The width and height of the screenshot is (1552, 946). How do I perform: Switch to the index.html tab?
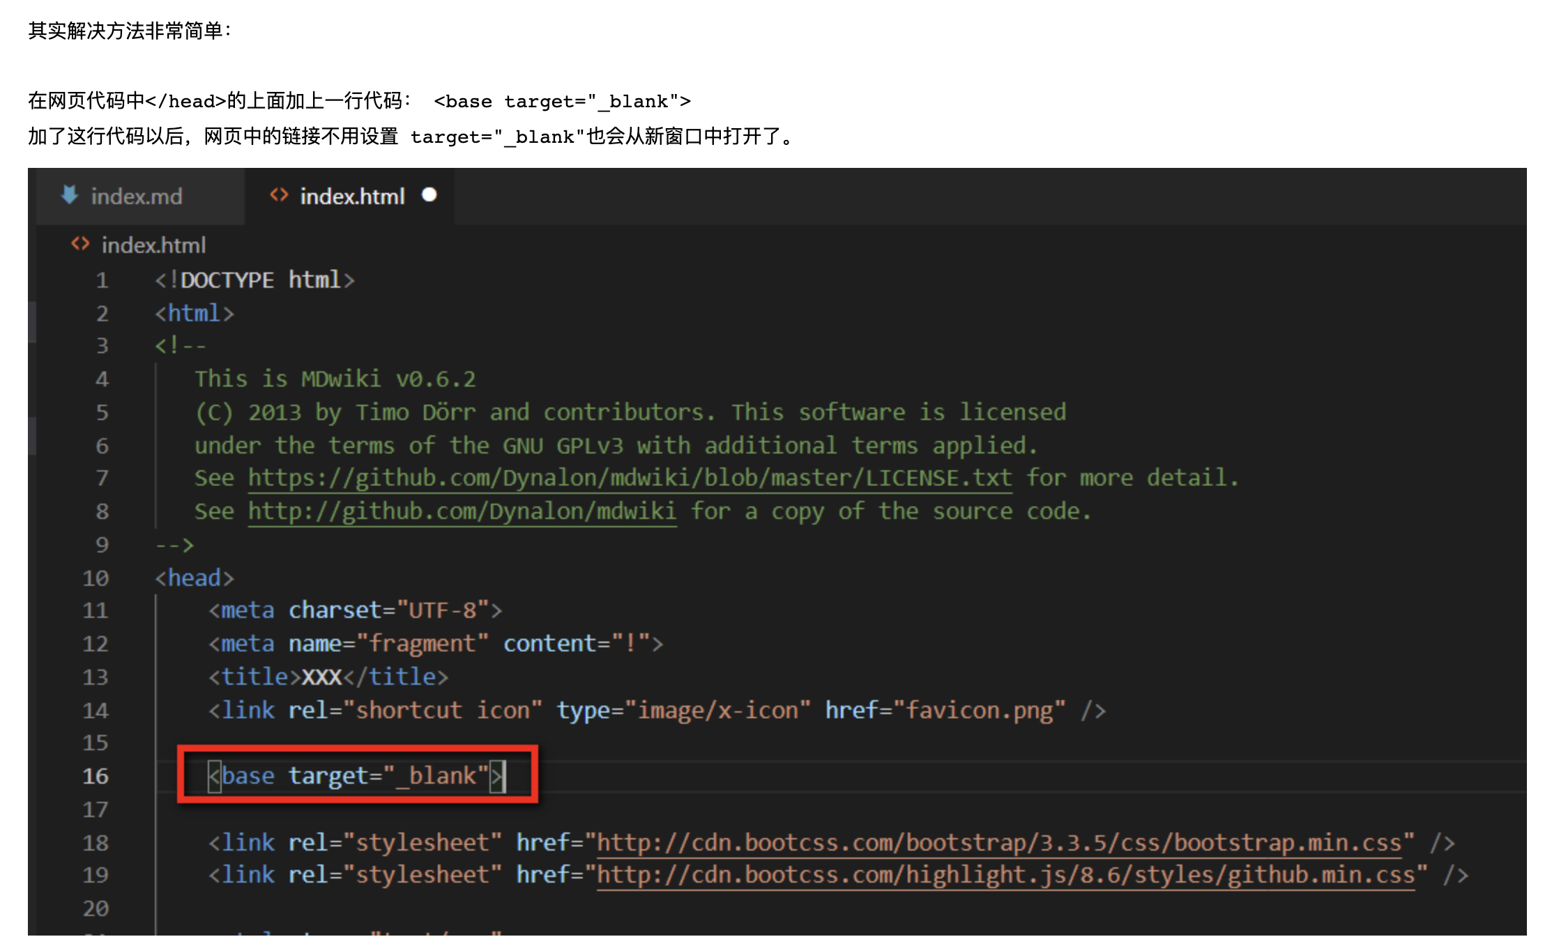coord(352,196)
